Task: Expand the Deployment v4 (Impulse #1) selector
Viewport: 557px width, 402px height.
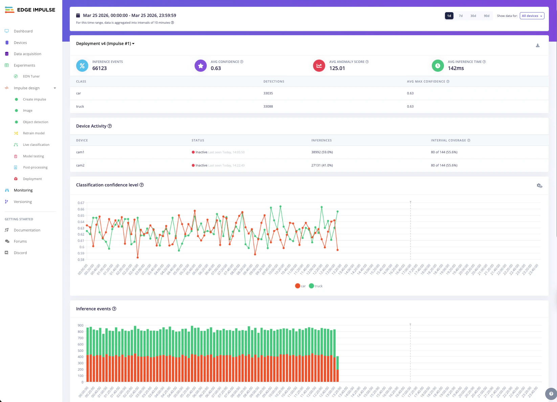Action: (x=105, y=44)
